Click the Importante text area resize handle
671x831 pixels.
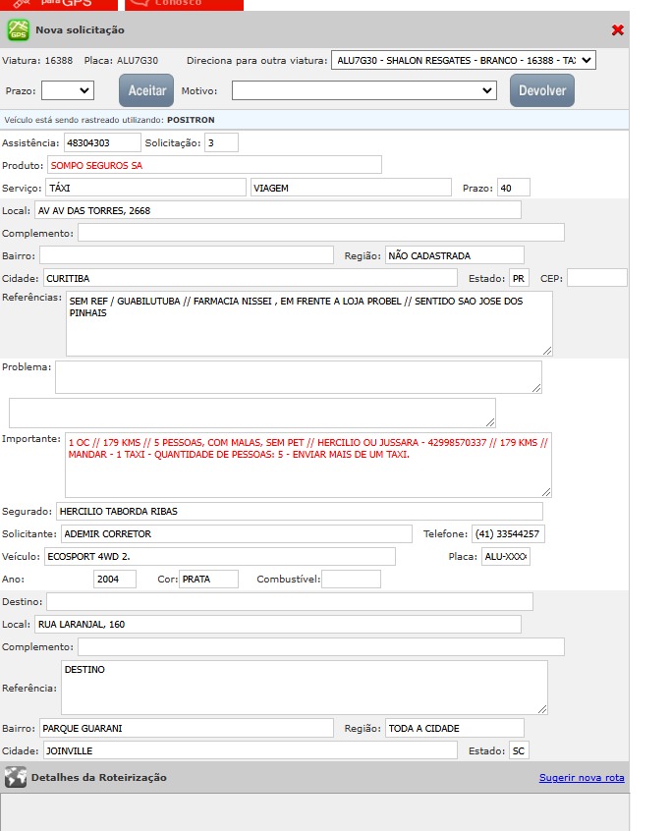click(546, 492)
